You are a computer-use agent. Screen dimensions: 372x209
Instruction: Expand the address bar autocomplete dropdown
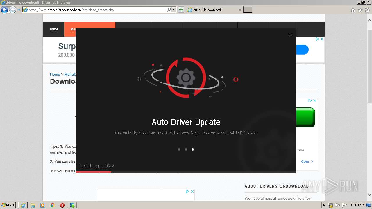coord(174,10)
